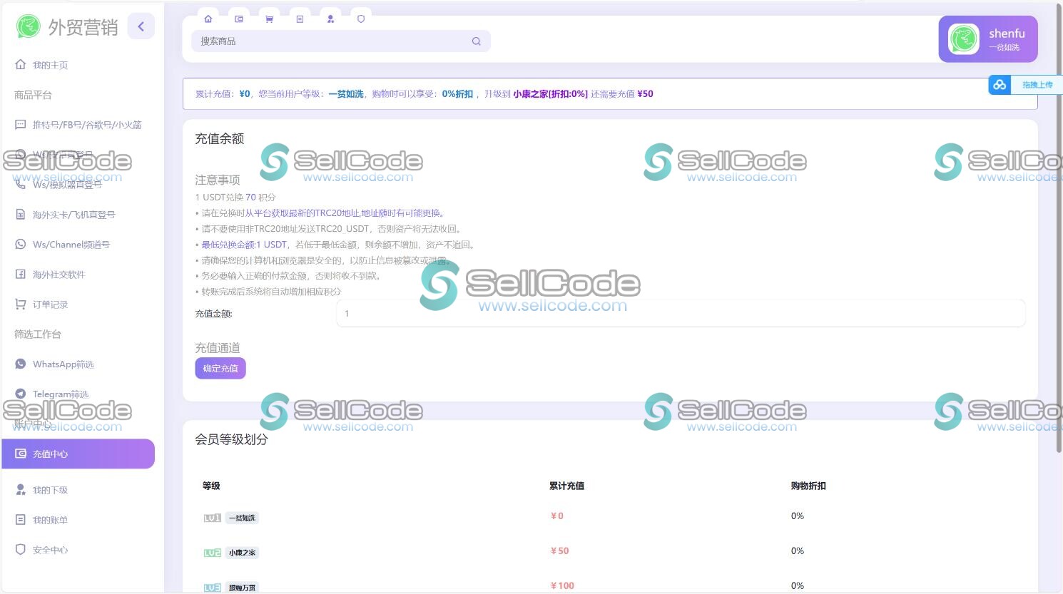Click the search magnifier icon
Screen dimensions: 1063x594
(476, 41)
